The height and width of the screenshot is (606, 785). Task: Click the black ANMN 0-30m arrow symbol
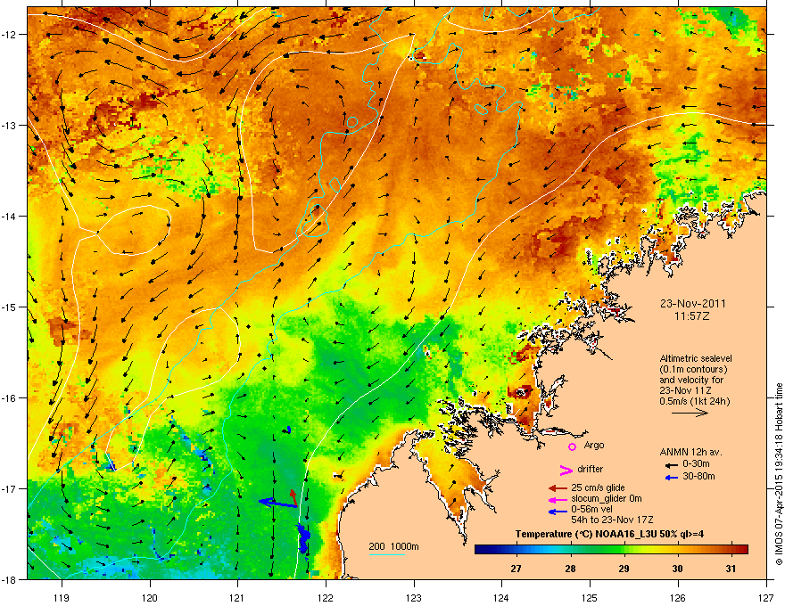[x=672, y=465]
